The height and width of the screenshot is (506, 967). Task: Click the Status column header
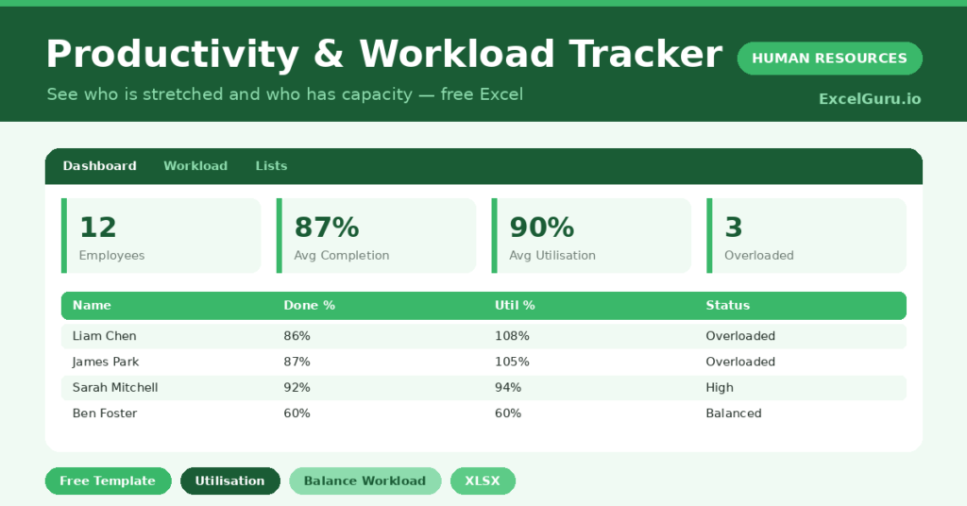pos(728,305)
